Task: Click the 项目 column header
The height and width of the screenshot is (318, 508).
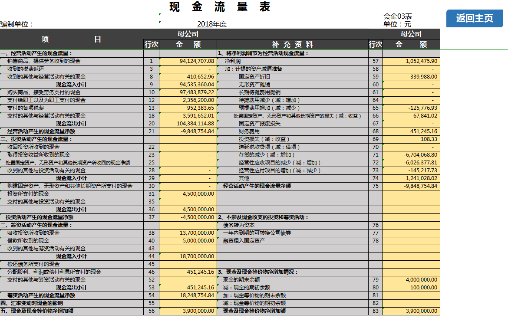Action: click(x=72, y=39)
